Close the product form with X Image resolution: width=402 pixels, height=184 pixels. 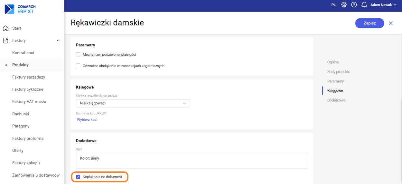click(x=391, y=23)
